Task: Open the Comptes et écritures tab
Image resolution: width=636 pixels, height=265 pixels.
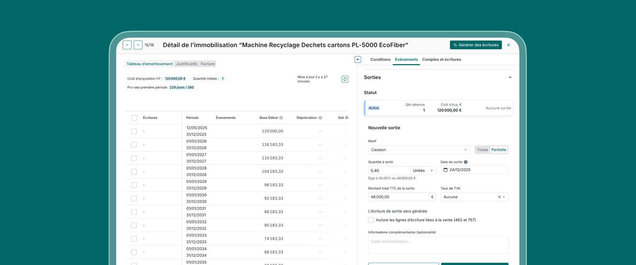Action: click(x=441, y=59)
